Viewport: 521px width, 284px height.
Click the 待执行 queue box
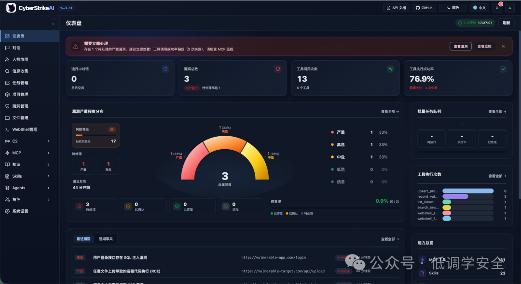(431, 139)
